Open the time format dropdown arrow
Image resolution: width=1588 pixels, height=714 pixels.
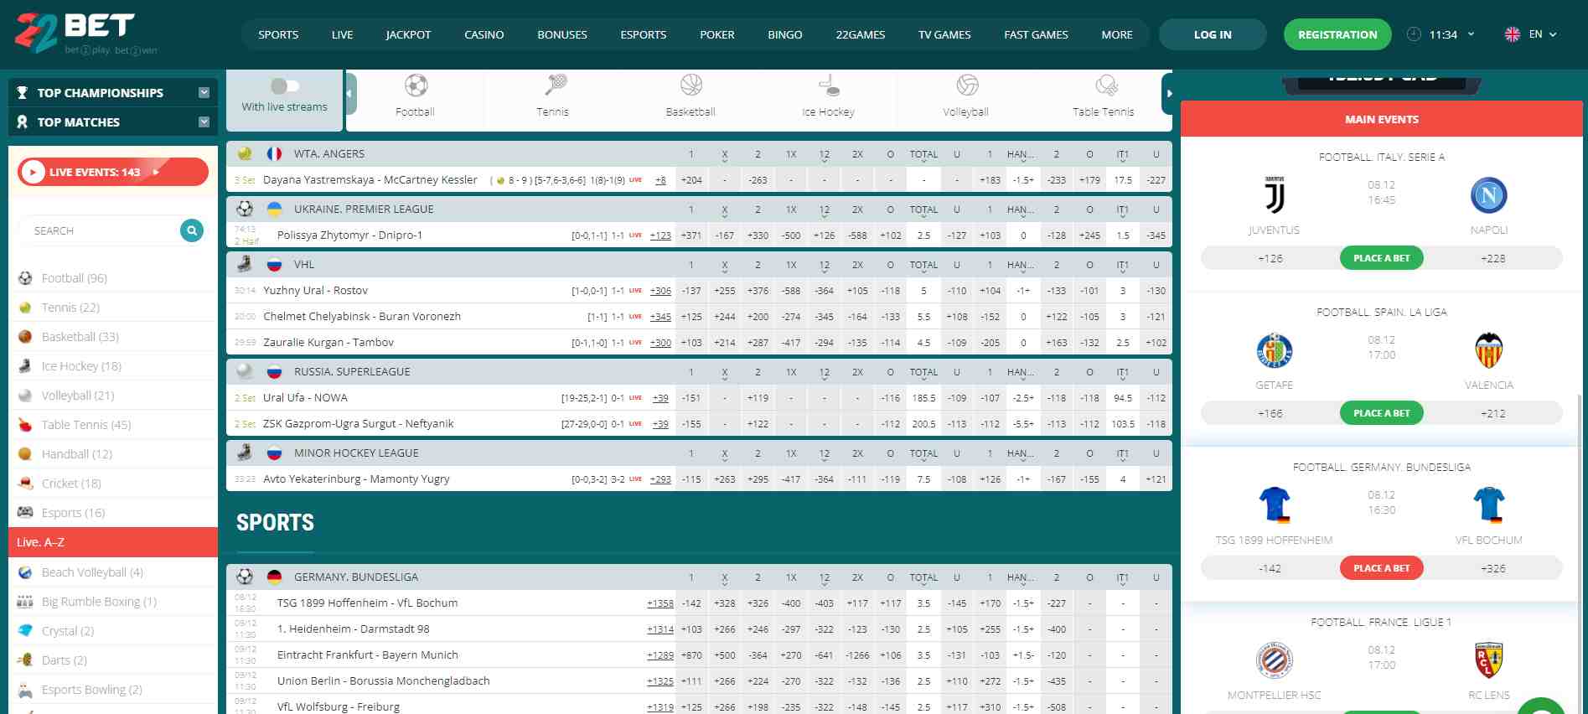[x=1471, y=34]
